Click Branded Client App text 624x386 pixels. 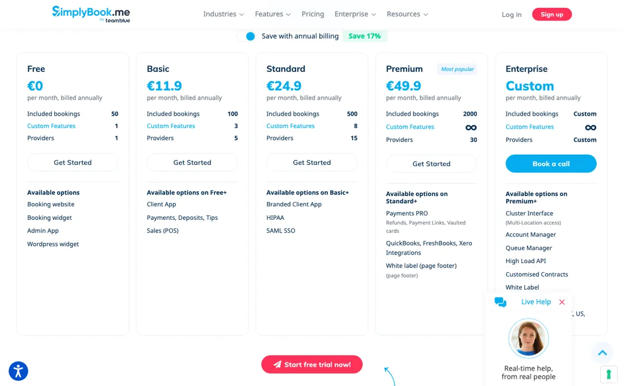294,204
